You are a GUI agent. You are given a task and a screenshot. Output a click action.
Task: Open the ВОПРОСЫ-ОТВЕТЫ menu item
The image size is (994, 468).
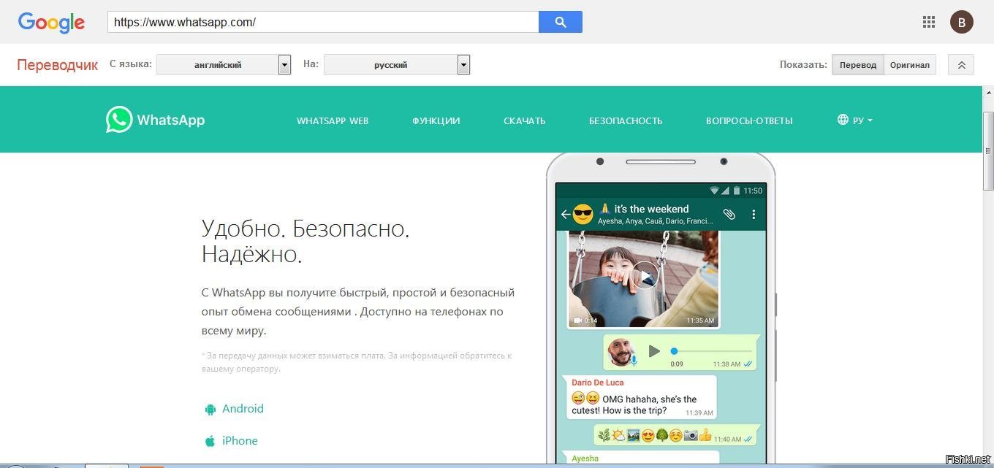[749, 120]
